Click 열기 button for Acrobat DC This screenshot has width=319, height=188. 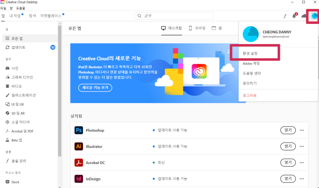[288, 163]
